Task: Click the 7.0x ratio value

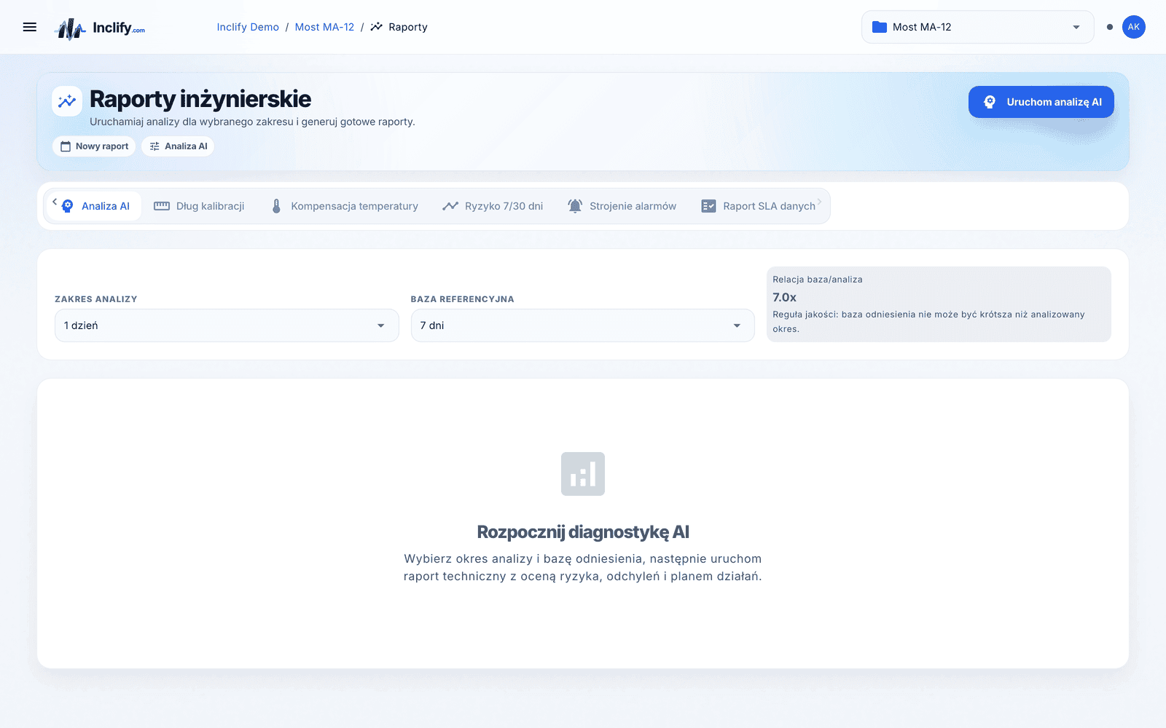Action: point(784,297)
